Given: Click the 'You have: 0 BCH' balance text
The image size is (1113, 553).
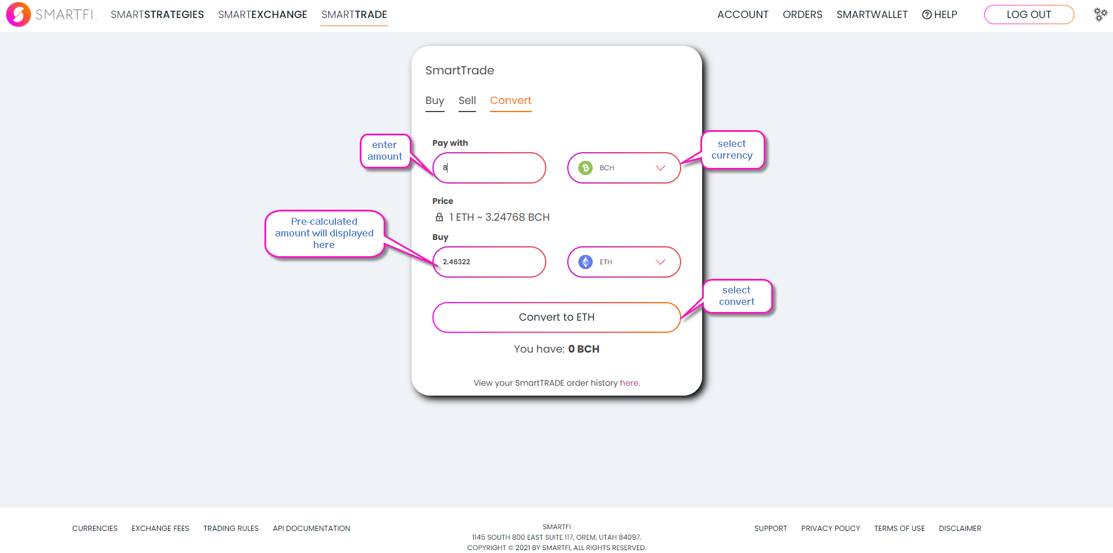Looking at the screenshot, I should (x=557, y=349).
